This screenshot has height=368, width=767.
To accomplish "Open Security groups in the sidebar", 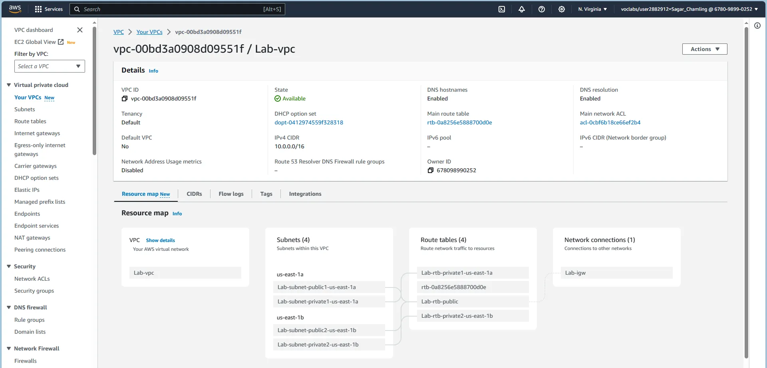I will click(34, 291).
